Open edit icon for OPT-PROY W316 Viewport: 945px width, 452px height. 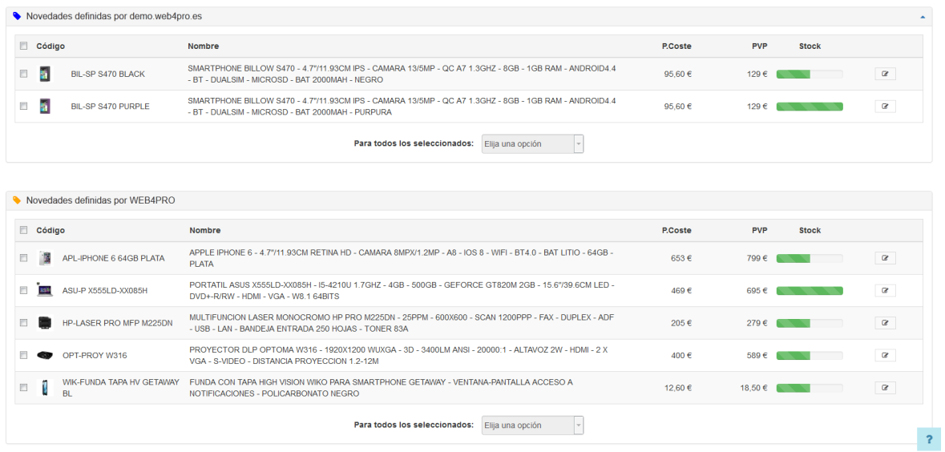coord(886,355)
